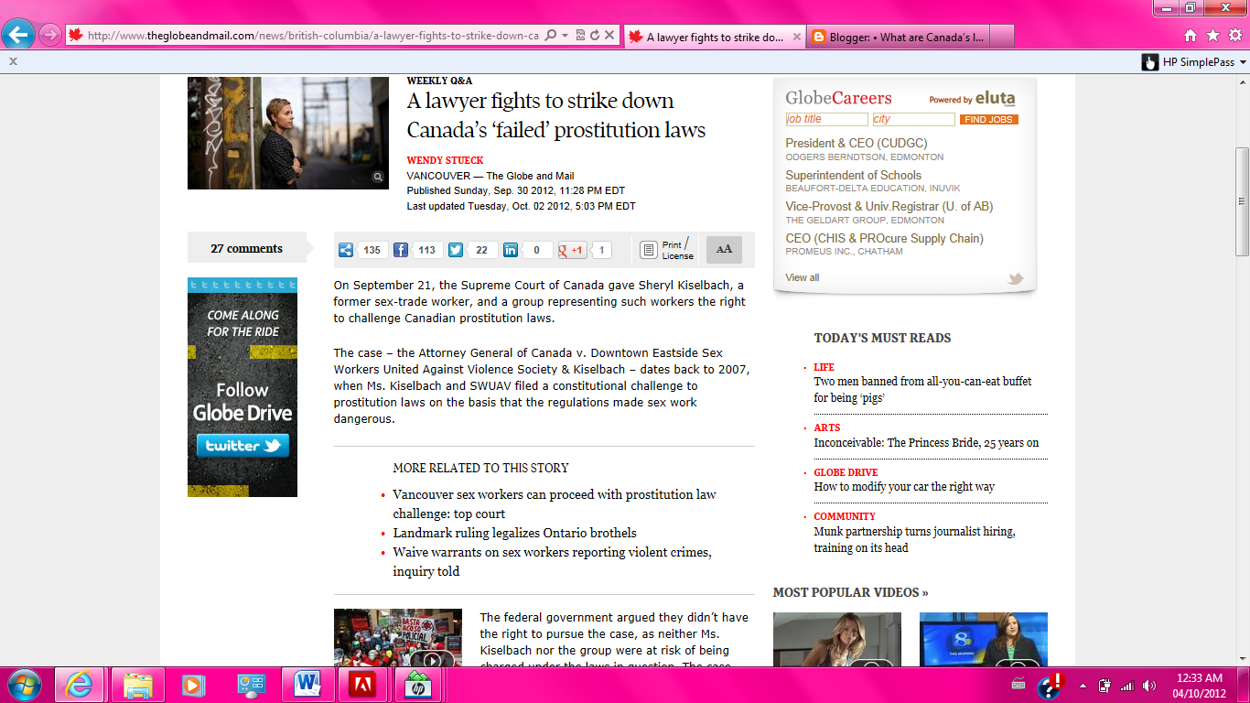Click the job title field in GlobeCareers
1250x703 pixels.
pyautogui.click(x=826, y=119)
